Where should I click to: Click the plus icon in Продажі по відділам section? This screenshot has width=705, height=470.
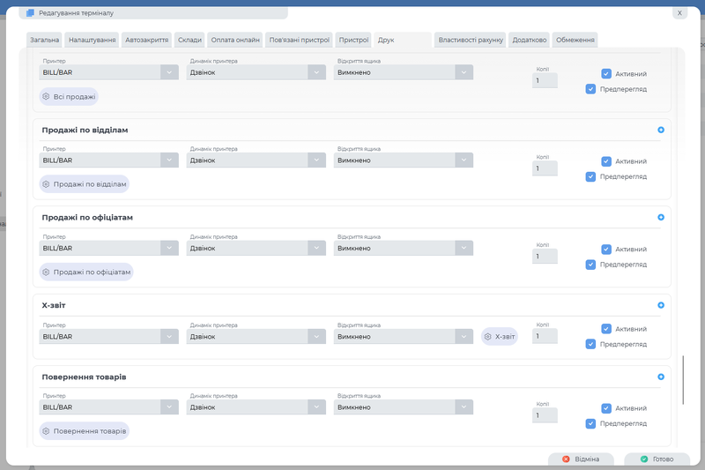(661, 130)
